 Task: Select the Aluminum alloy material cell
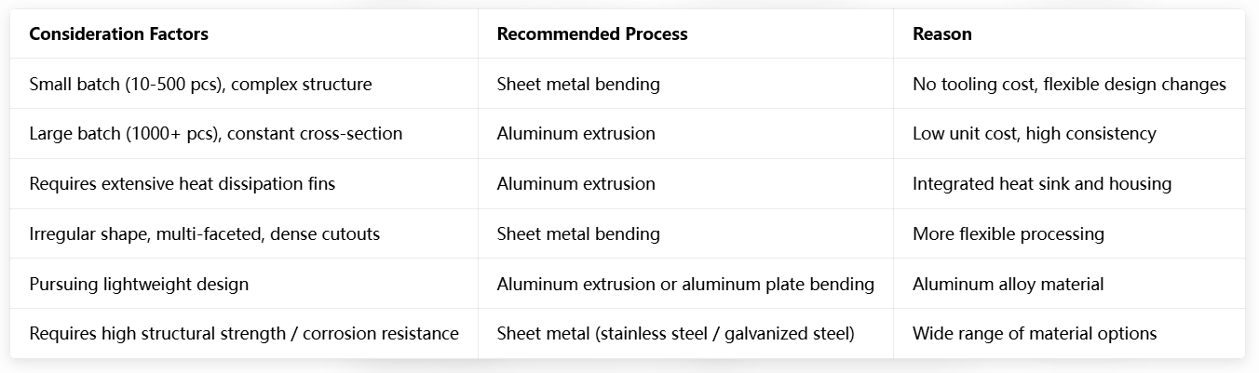coord(1008,284)
